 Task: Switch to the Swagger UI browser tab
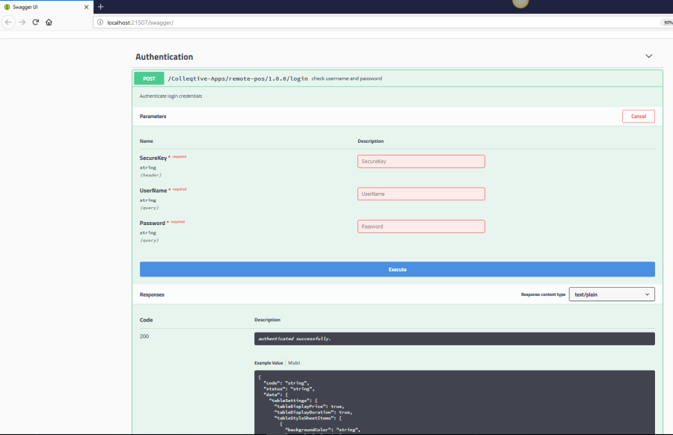(41, 7)
